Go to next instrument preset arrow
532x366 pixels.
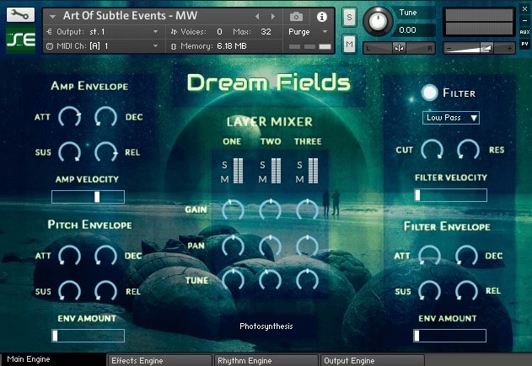tap(271, 17)
